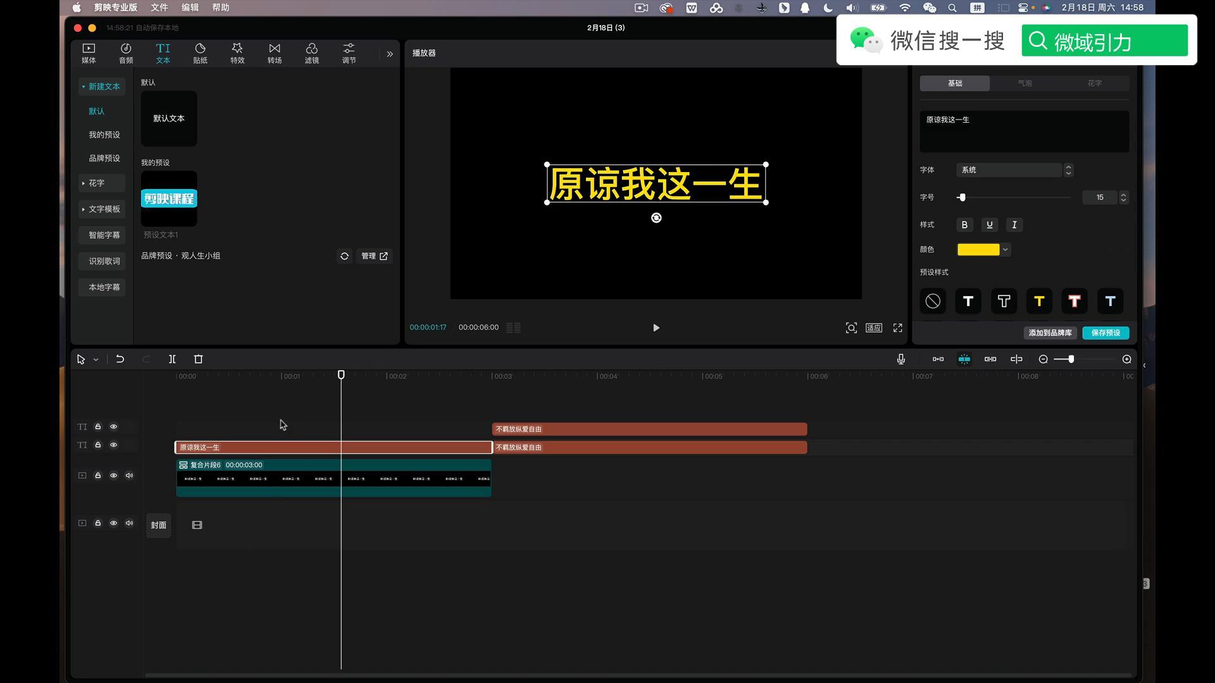This screenshot has height=683, width=1215.
Task: Apply the red-outlined T preset style
Action: [1075, 301]
